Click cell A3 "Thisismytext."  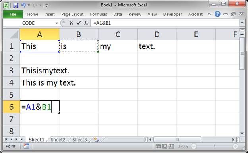(39, 70)
